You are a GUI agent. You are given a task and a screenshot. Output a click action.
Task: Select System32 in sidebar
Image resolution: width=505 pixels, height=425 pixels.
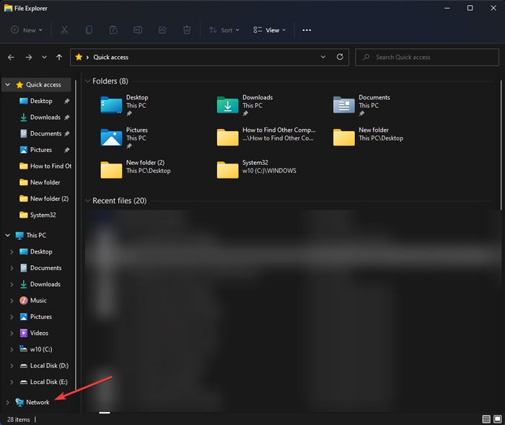point(36,215)
